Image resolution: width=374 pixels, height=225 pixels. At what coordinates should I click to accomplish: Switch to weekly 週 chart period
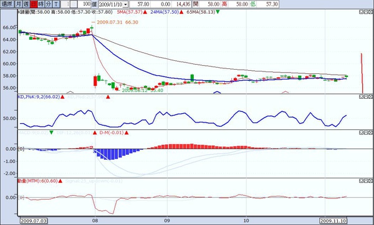pos(26,4)
